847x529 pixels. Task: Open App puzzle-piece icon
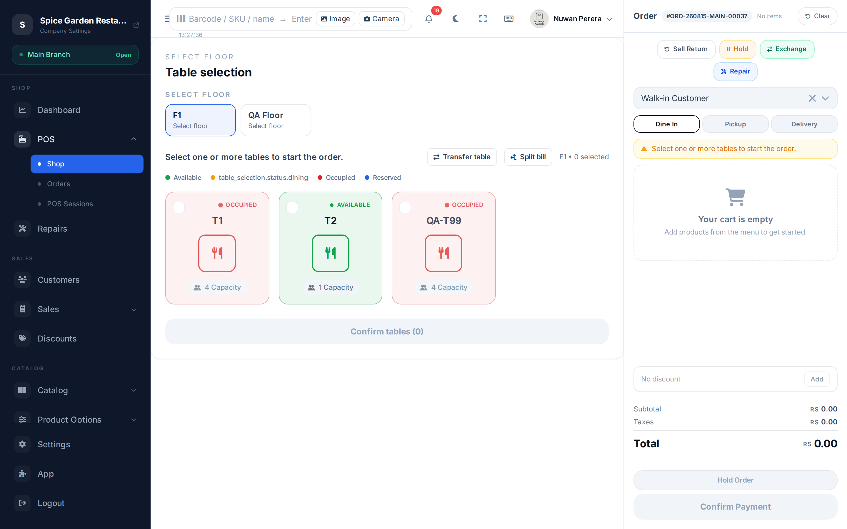[22, 473]
